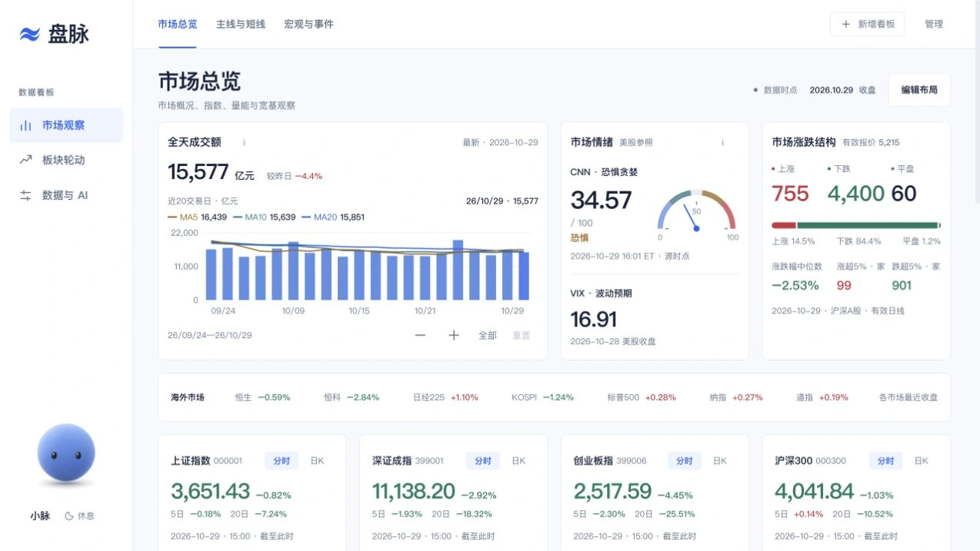Click the 板块轮动 trend arrow icon
The image size is (980, 551).
point(25,160)
